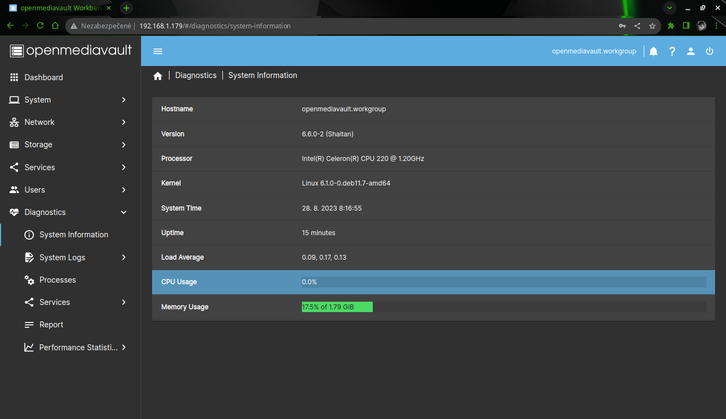726x419 pixels.
Task: Click the System Time value
Action: point(332,208)
